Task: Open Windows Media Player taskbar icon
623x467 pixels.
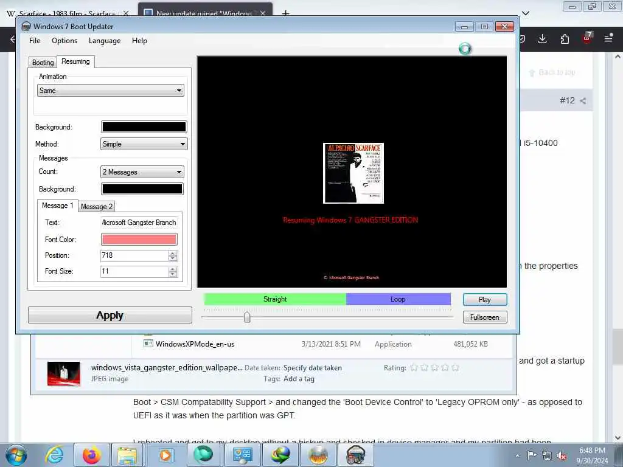Action: click(x=165, y=455)
